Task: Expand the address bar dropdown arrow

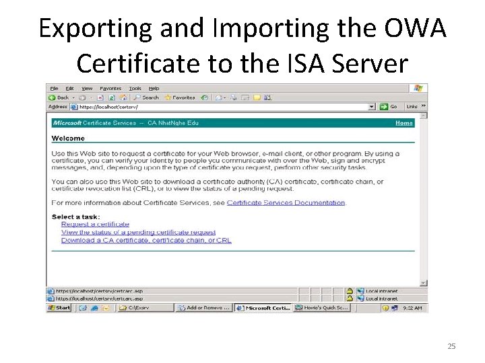Action: tap(372, 107)
